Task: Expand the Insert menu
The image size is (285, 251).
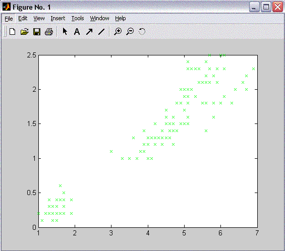Action: [x=58, y=18]
